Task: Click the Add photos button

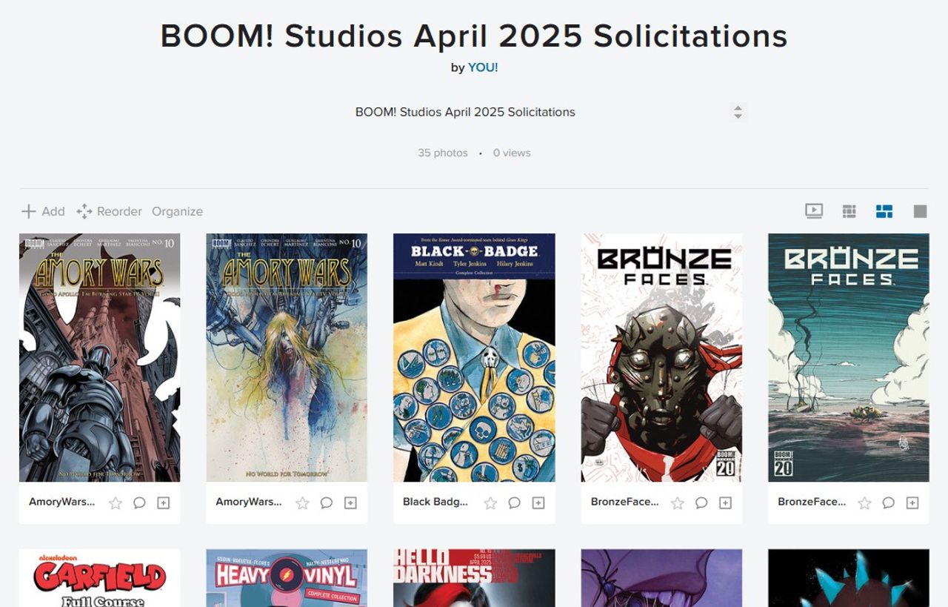Action: (43, 211)
